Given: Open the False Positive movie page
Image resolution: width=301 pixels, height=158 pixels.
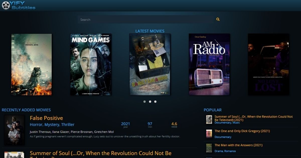Looking at the screenshot, I should point(46,118).
